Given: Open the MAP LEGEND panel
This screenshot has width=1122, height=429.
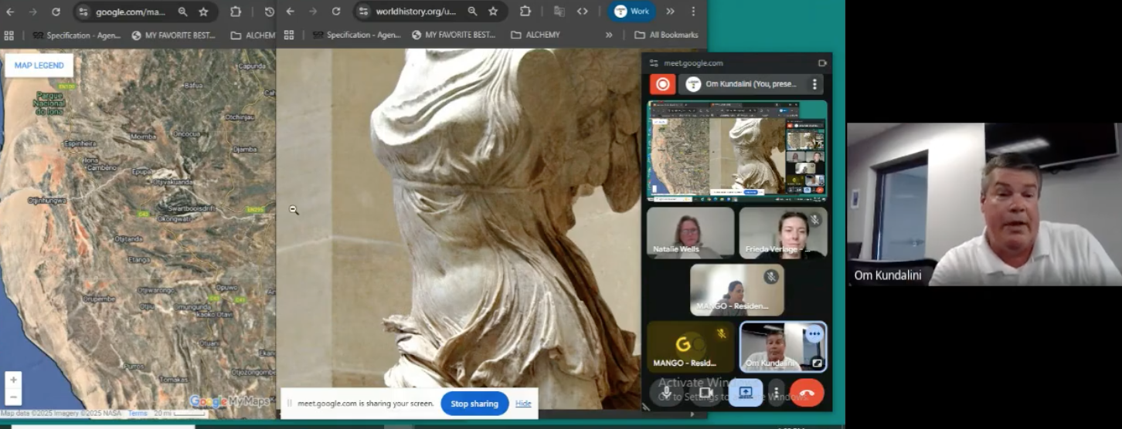Looking at the screenshot, I should coord(39,66).
